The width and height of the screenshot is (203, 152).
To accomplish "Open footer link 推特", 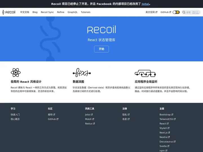I will [x=51, y=115].
